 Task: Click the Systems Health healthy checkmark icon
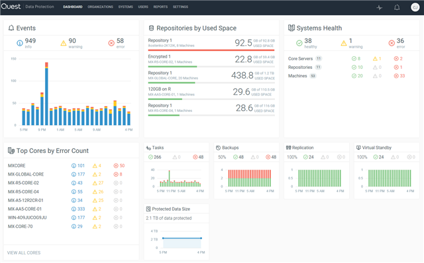click(299, 43)
